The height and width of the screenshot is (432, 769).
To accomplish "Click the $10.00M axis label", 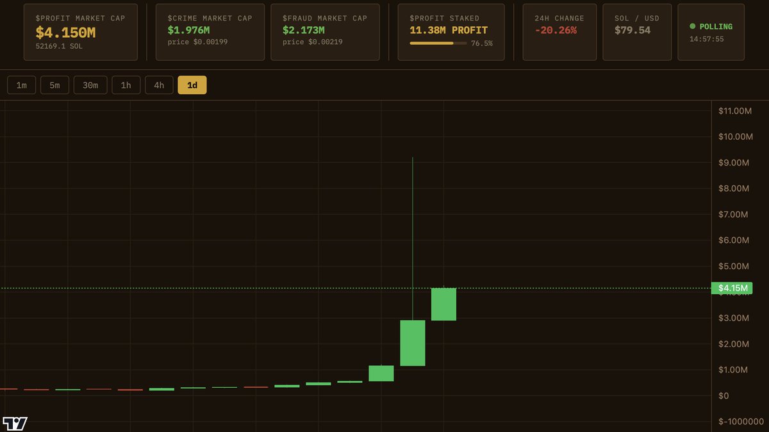I will pyautogui.click(x=735, y=137).
